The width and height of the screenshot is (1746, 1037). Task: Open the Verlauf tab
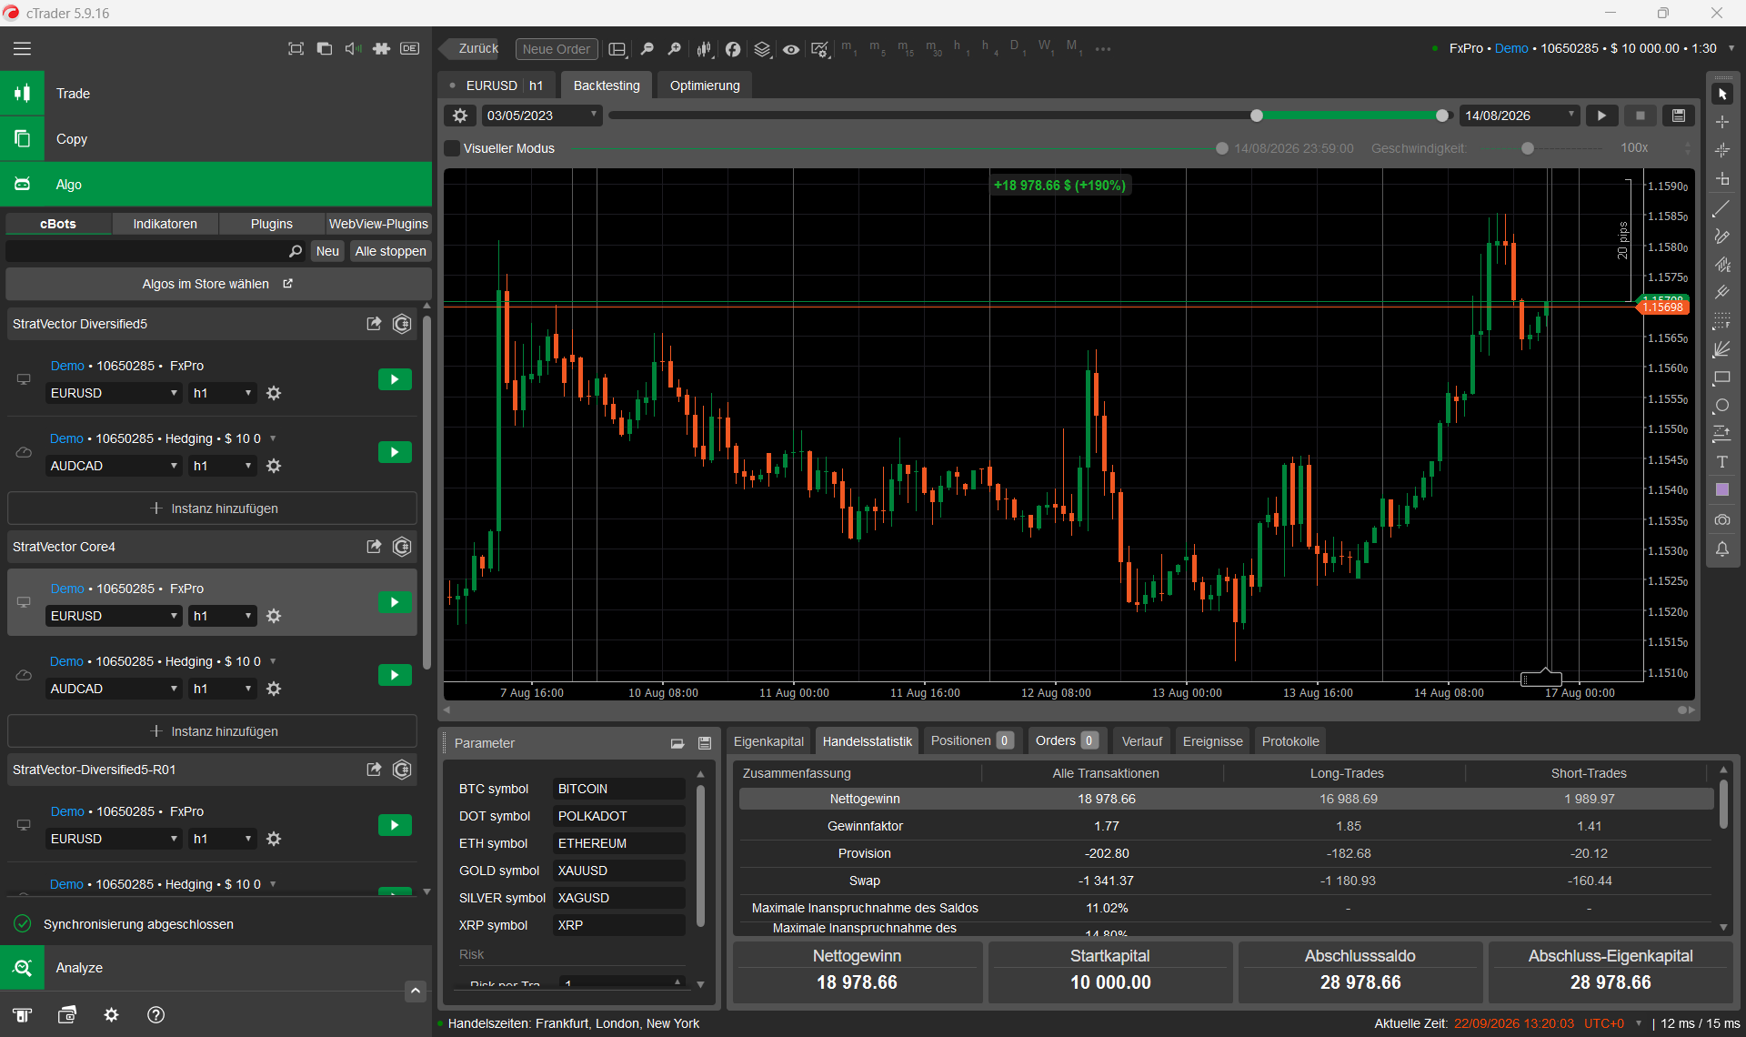pyautogui.click(x=1142, y=741)
